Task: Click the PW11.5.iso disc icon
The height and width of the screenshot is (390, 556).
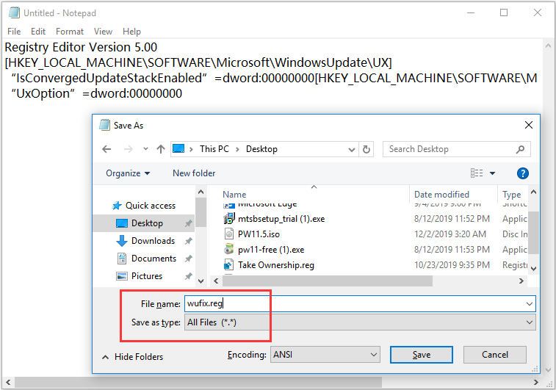Action: tap(229, 234)
